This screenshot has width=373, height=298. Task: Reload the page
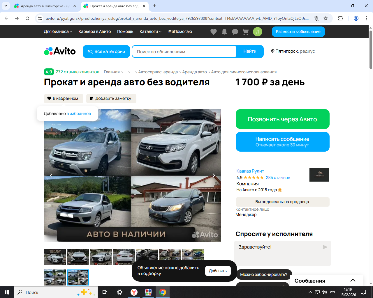coord(27,18)
